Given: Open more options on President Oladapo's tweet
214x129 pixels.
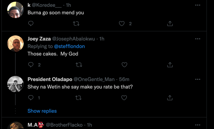Looking at the screenshot, I should click(x=198, y=79).
